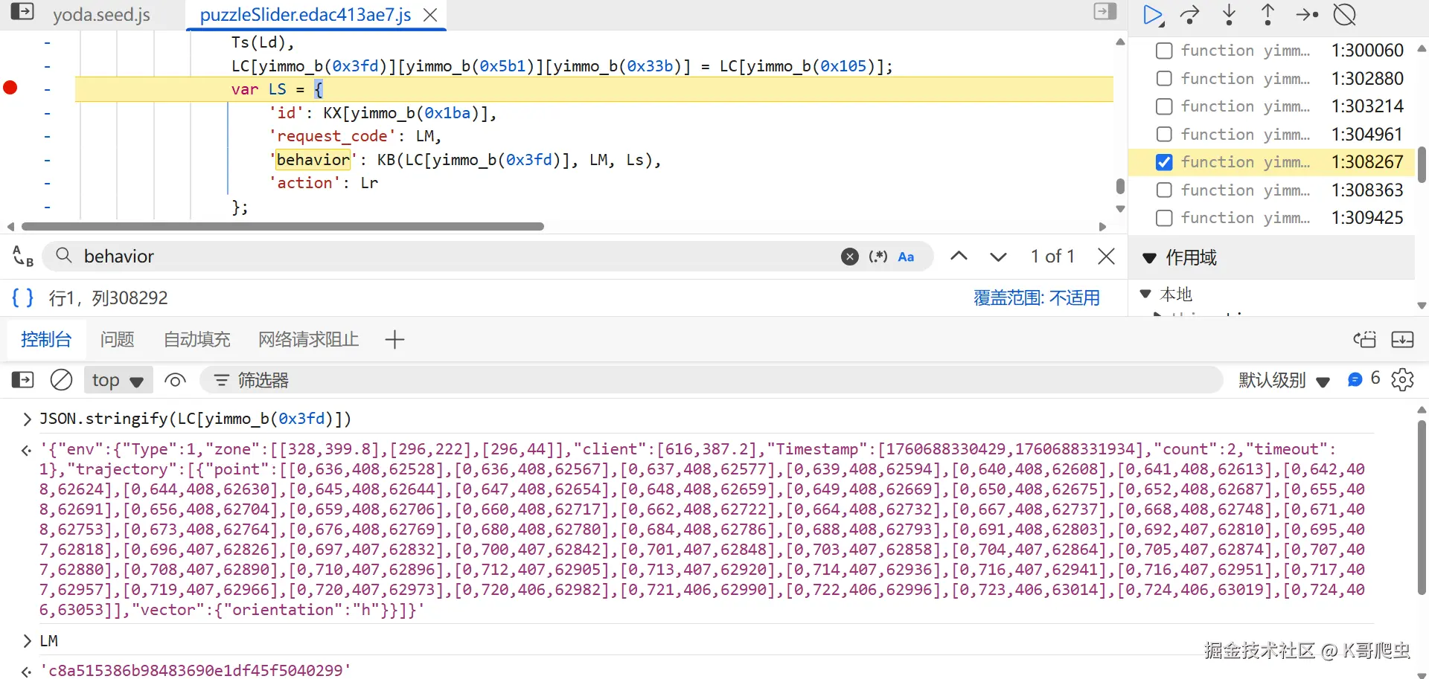Toggle the replace mode icon in search bar
1429x679 pixels.
tap(23, 257)
